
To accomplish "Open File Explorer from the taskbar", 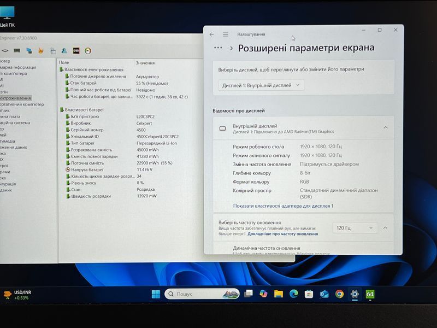I will pos(279,294).
